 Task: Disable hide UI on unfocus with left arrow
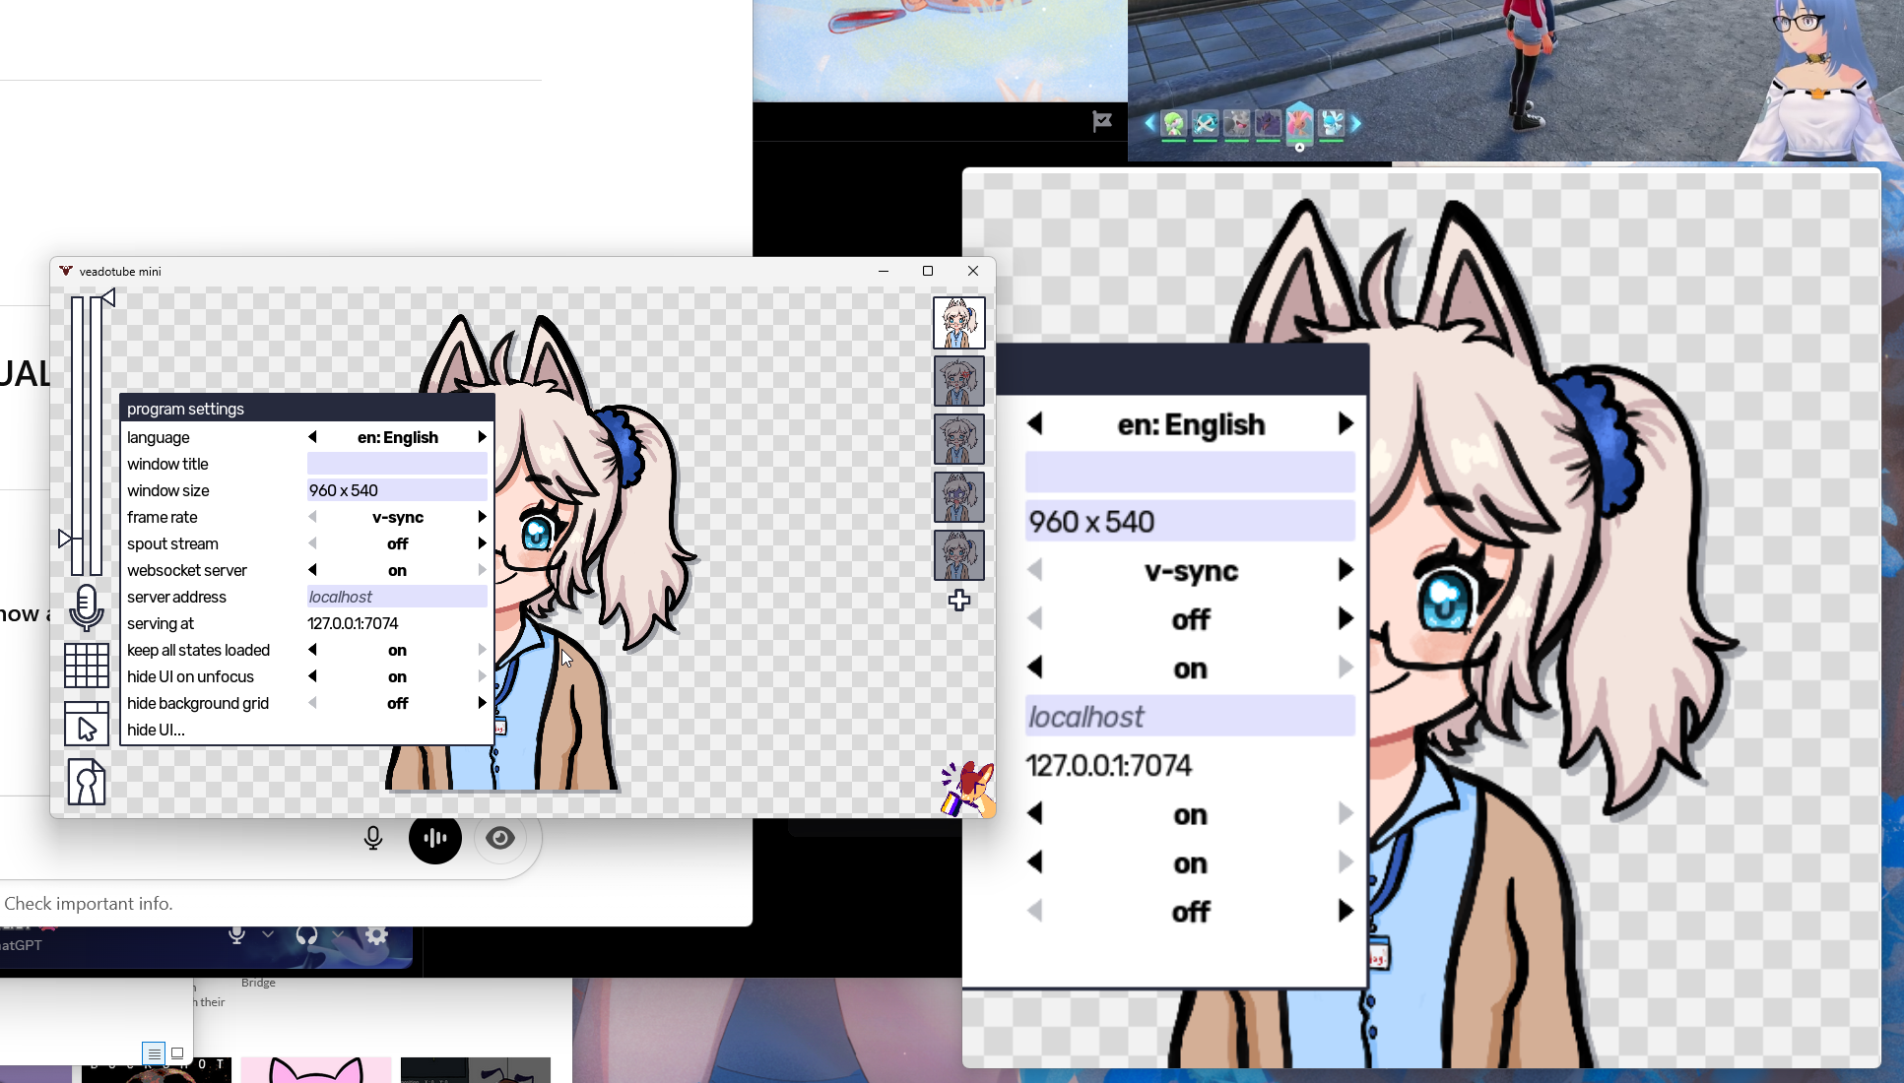[313, 676]
